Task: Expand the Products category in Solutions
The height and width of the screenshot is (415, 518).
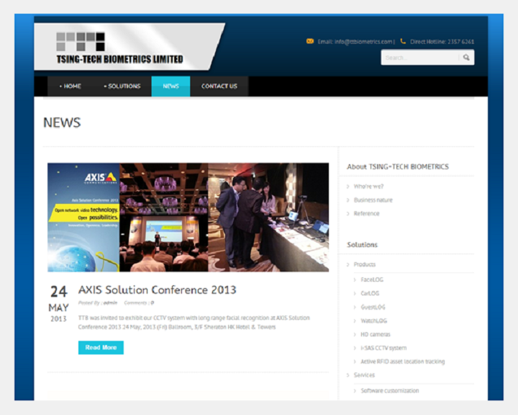Action: pyautogui.click(x=364, y=264)
